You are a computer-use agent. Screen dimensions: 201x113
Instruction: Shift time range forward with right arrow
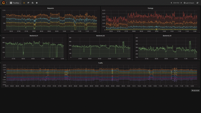181,3
